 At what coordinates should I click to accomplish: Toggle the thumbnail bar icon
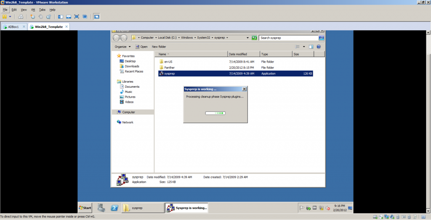click(69, 17)
